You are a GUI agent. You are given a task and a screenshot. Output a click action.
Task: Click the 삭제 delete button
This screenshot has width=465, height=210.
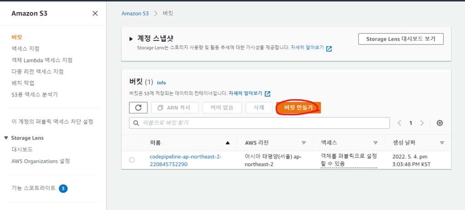[x=259, y=107]
